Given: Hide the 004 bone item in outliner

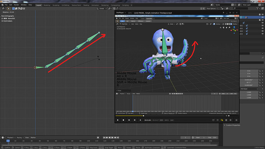Looking at the screenshot, I should pyautogui.click(x=262, y=34).
